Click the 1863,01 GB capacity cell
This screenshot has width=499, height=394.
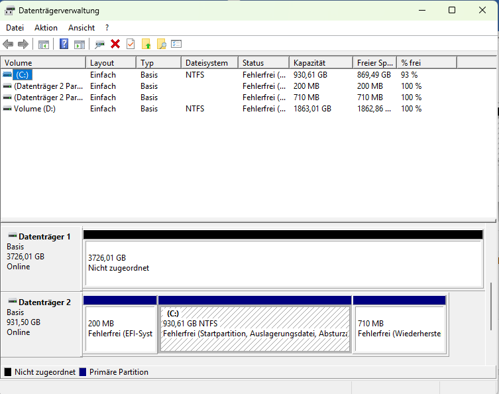[x=312, y=109]
